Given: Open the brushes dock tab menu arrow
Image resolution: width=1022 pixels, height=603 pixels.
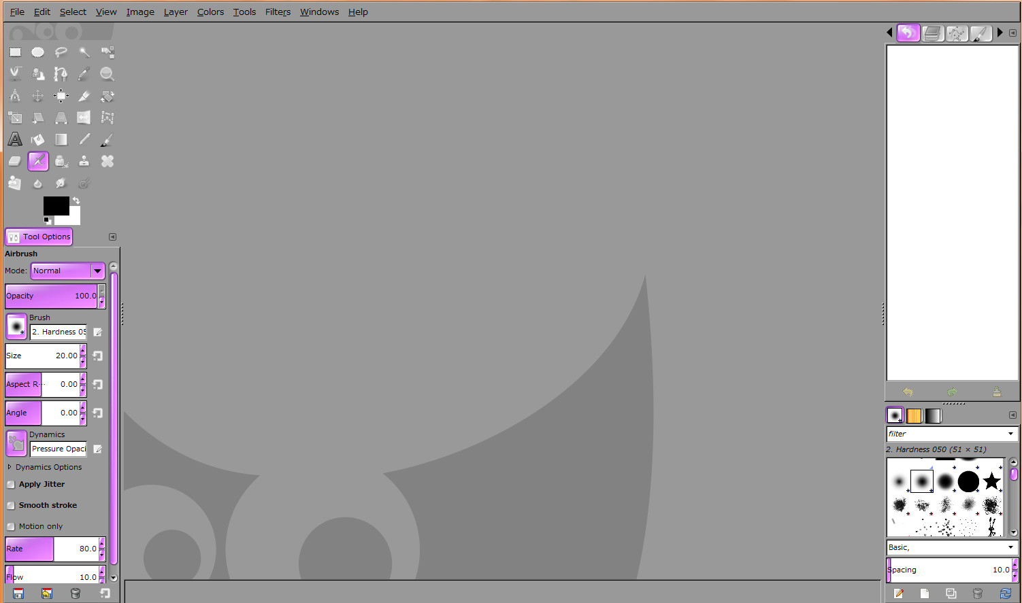Looking at the screenshot, I should [x=1012, y=415].
